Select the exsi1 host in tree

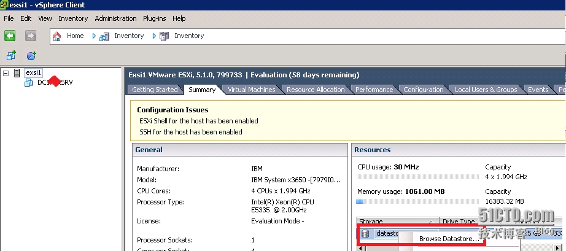pyautogui.click(x=34, y=73)
